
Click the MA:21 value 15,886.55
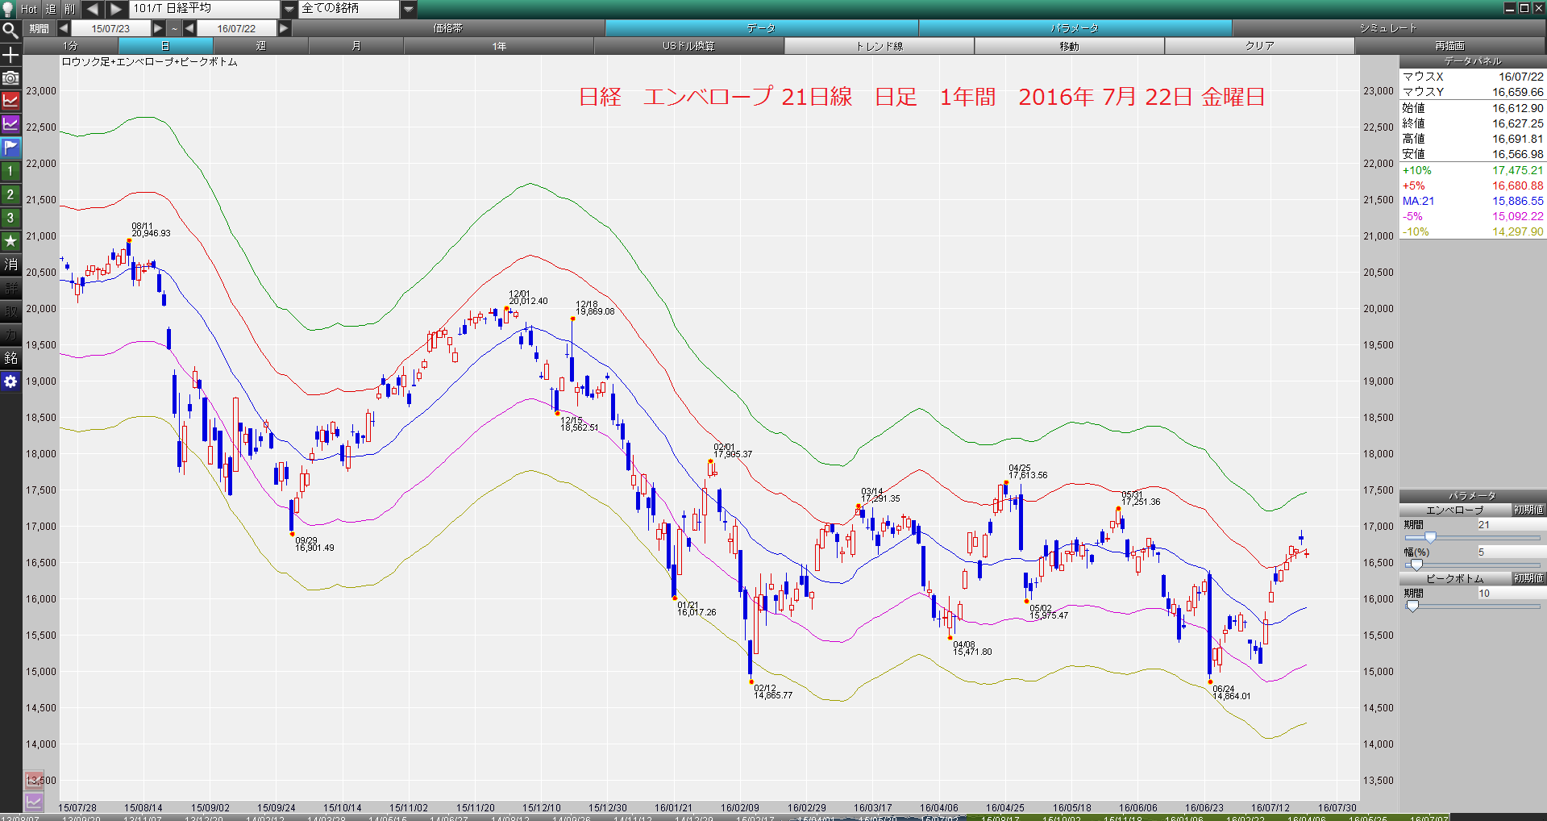(x=1517, y=201)
